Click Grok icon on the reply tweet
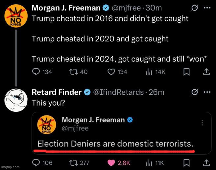Image resolution: width=216 pixels, height=170 pixels. click(195, 92)
